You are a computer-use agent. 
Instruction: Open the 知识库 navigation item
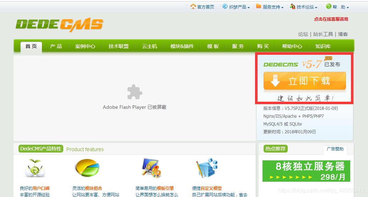click(323, 46)
